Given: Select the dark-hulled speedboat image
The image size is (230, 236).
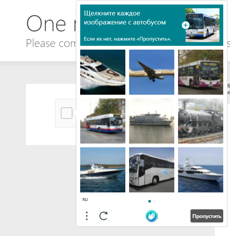Looking at the screenshot, I should (x=103, y=170).
